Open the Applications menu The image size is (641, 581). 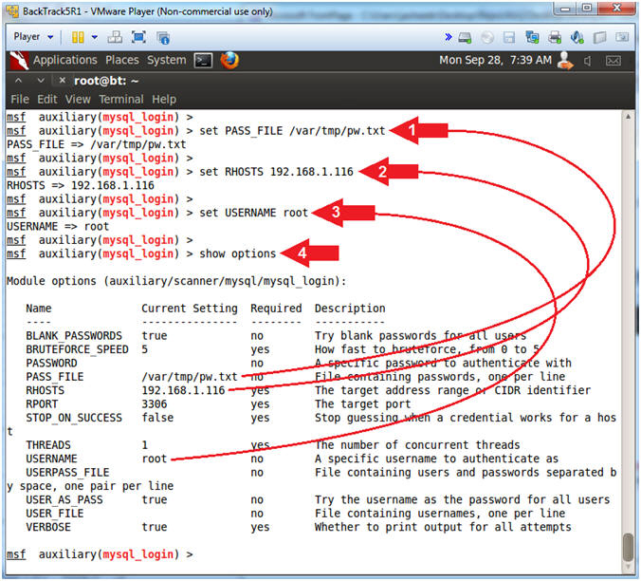pos(65,60)
